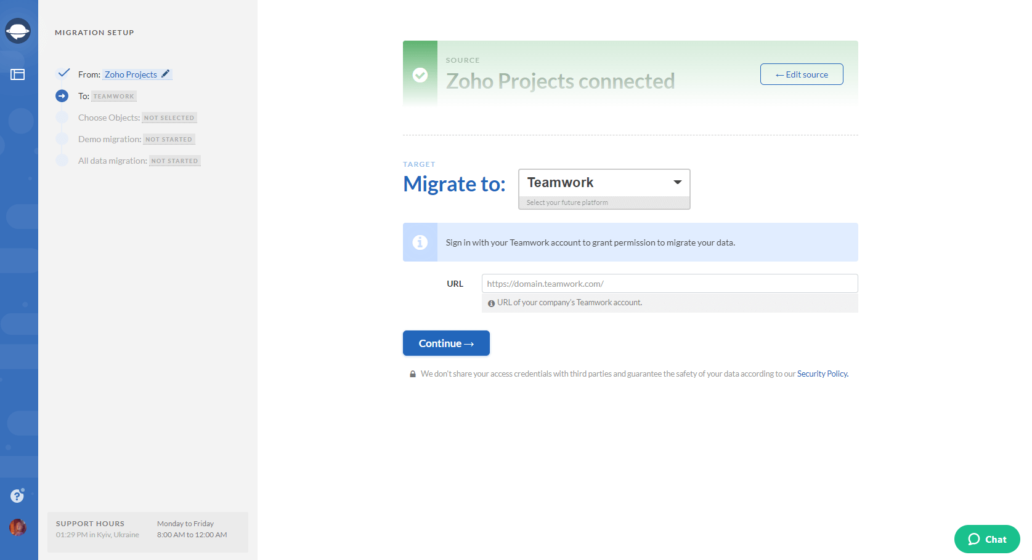Click the dropdown arrow in Migrate to selector
Screen dimensions: 1032x560
pyautogui.click(x=678, y=182)
